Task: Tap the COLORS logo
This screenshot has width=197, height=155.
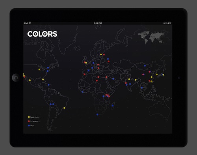Action: (42, 34)
